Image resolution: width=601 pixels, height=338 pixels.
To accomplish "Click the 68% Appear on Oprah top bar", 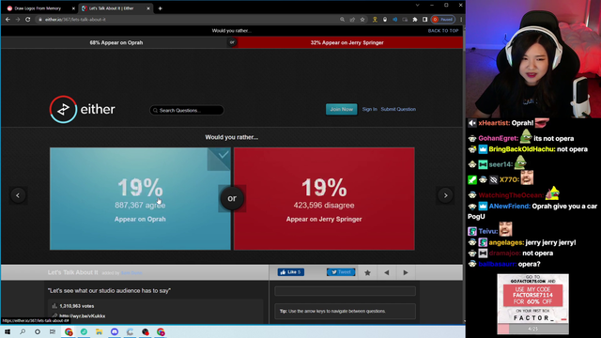I will tap(116, 42).
